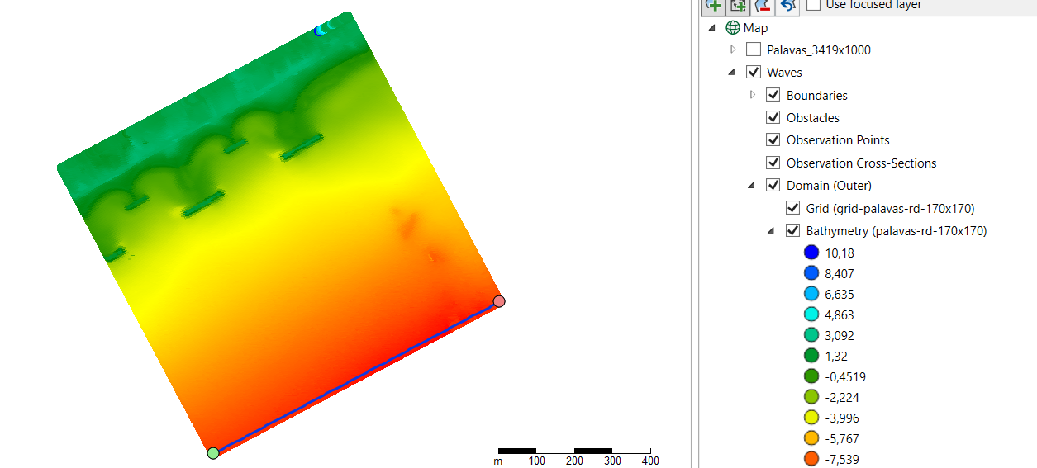This screenshot has width=1037, height=468.
Task: Click the dark blue 10,18 legend swatch
Action: click(811, 253)
